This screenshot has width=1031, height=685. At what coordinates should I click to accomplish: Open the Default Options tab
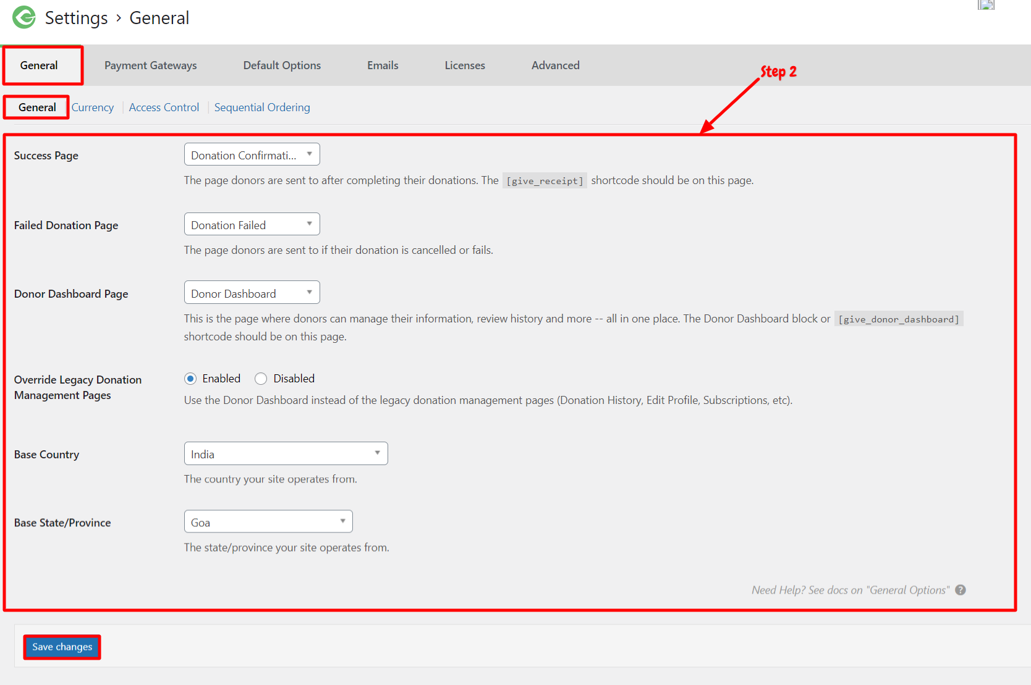click(282, 65)
